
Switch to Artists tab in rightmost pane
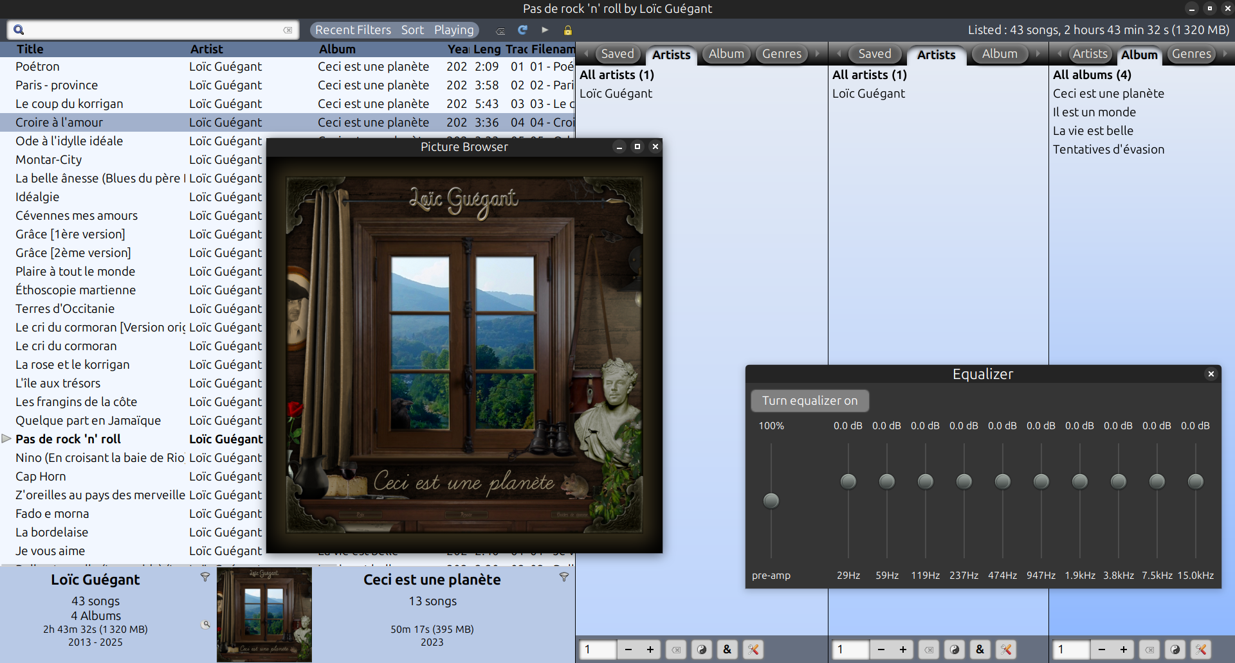click(x=1090, y=54)
